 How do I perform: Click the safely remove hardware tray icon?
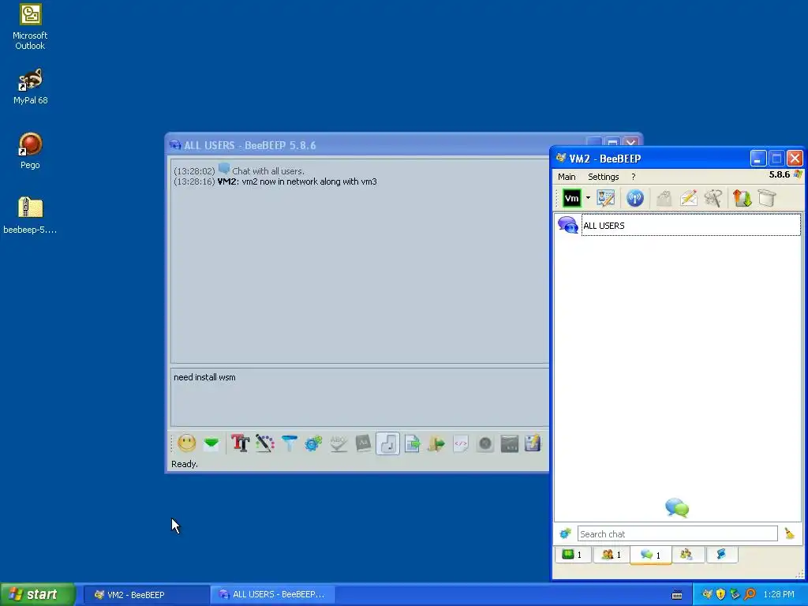(x=735, y=595)
